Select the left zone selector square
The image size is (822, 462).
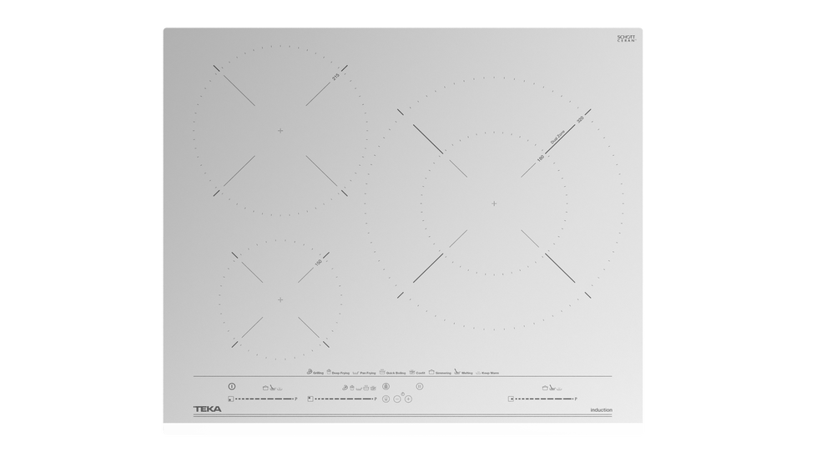[x=230, y=399]
